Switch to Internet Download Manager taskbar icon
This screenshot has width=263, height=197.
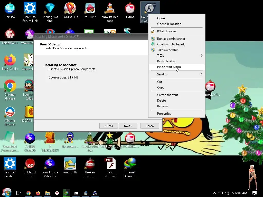67,193
